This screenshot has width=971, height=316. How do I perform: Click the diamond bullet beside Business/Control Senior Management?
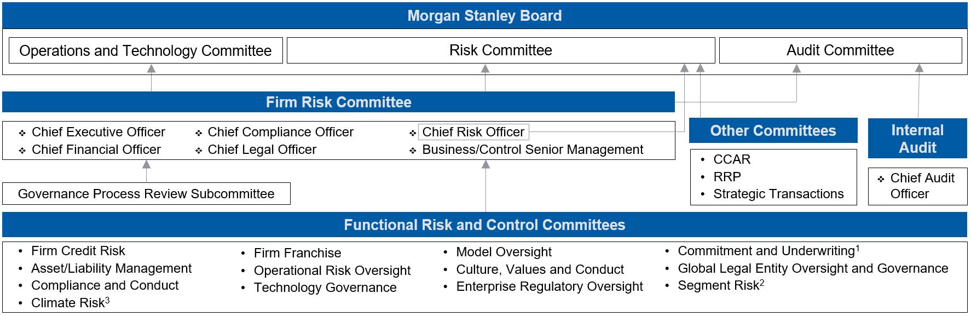[413, 151]
